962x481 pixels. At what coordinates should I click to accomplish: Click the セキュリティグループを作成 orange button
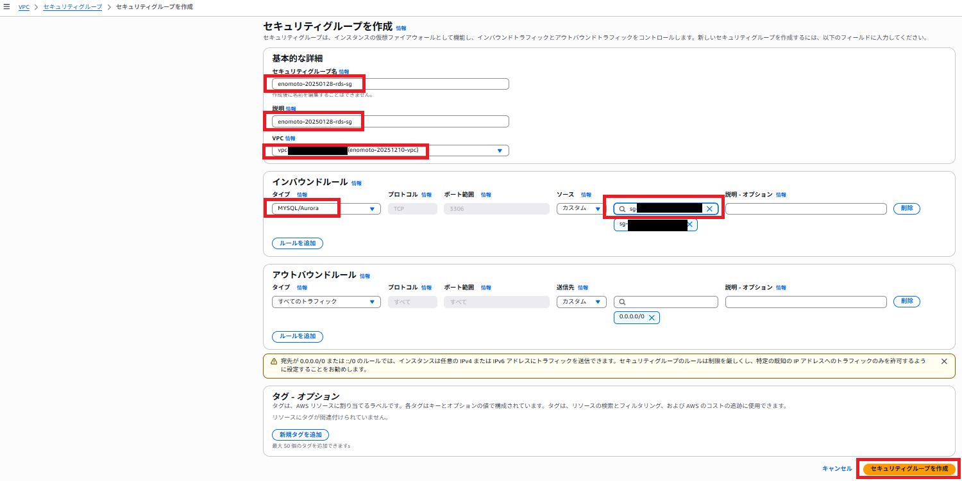[909, 469]
